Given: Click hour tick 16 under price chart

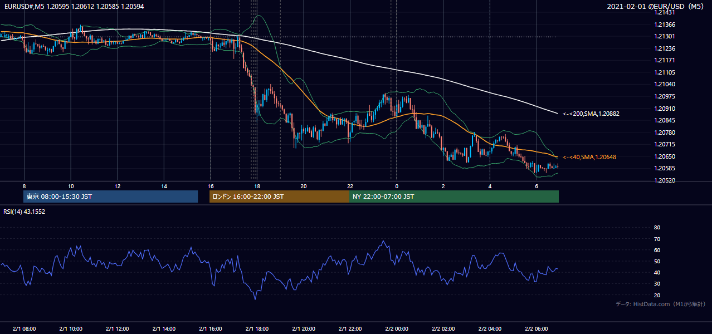Looking at the screenshot, I should pos(211,186).
